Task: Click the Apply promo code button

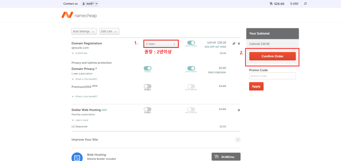Action: tap(256, 86)
